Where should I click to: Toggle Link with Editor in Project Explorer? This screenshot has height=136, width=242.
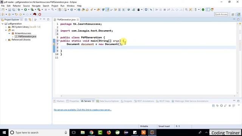(x=30, y=20)
